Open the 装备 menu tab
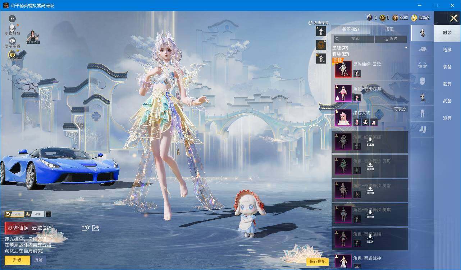Viewport: 461px width, 270px height. pyautogui.click(x=447, y=67)
